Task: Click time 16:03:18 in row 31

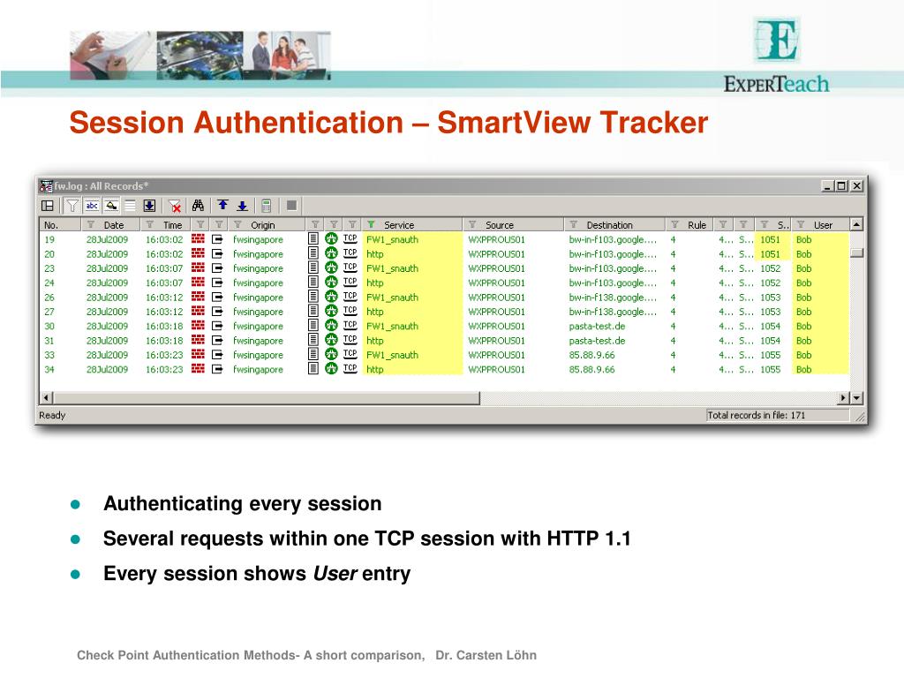Action: pyautogui.click(x=164, y=340)
